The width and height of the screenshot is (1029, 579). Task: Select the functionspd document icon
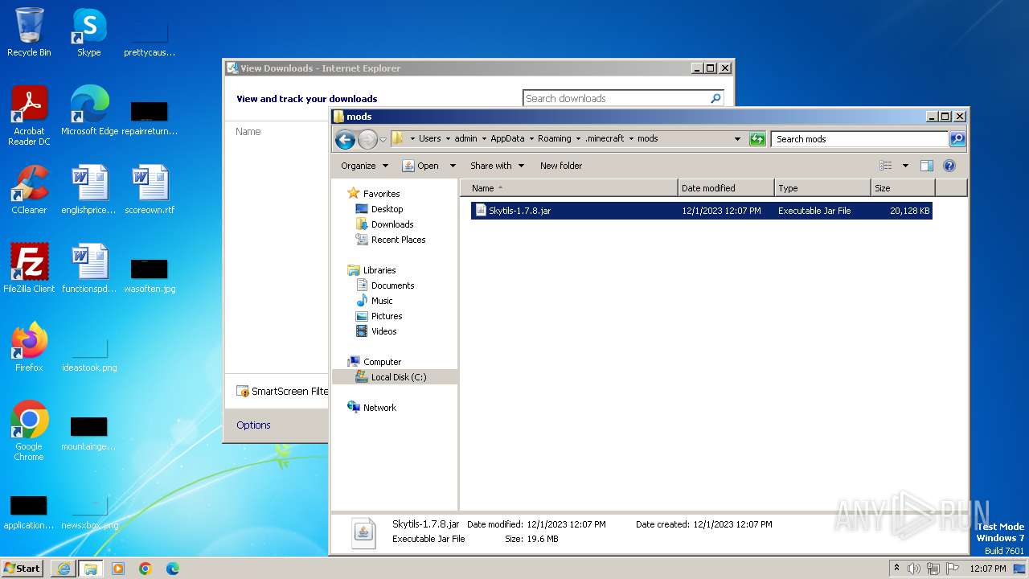(89, 269)
